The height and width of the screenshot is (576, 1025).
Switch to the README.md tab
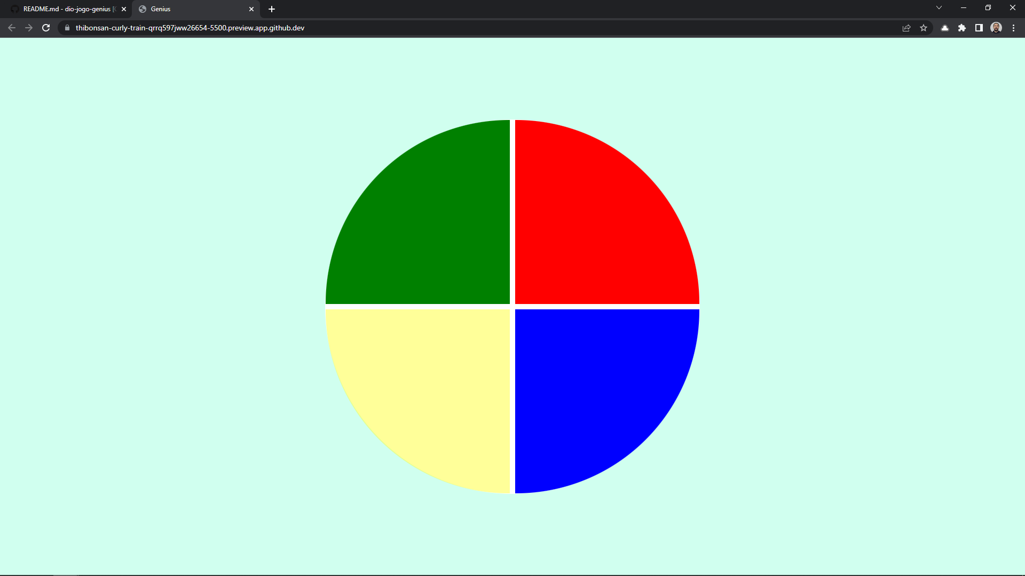(x=67, y=9)
